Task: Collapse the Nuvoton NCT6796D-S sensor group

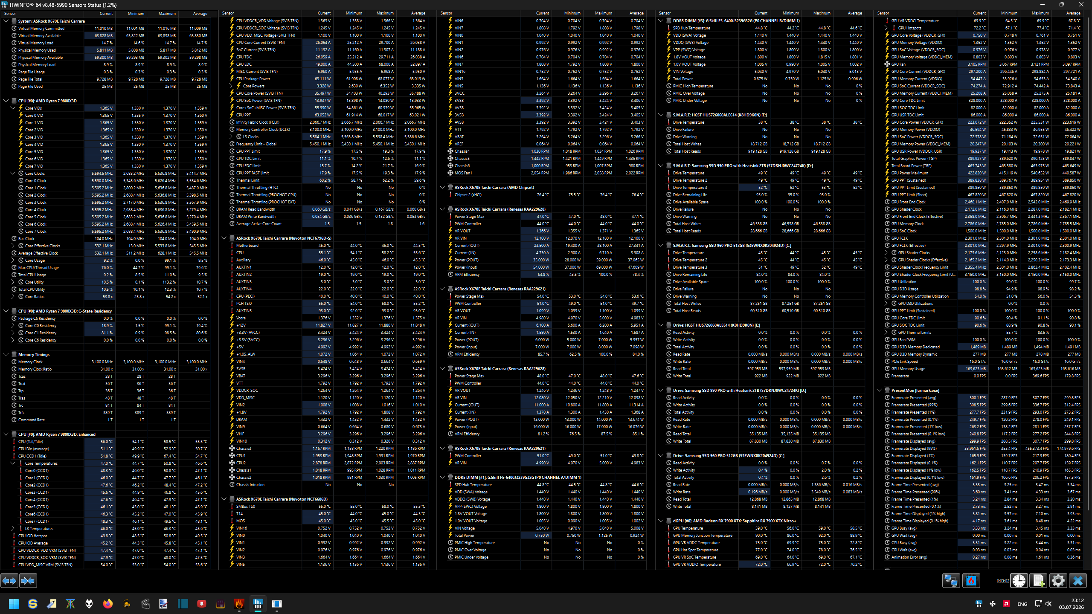Action: [x=224, y=238]
